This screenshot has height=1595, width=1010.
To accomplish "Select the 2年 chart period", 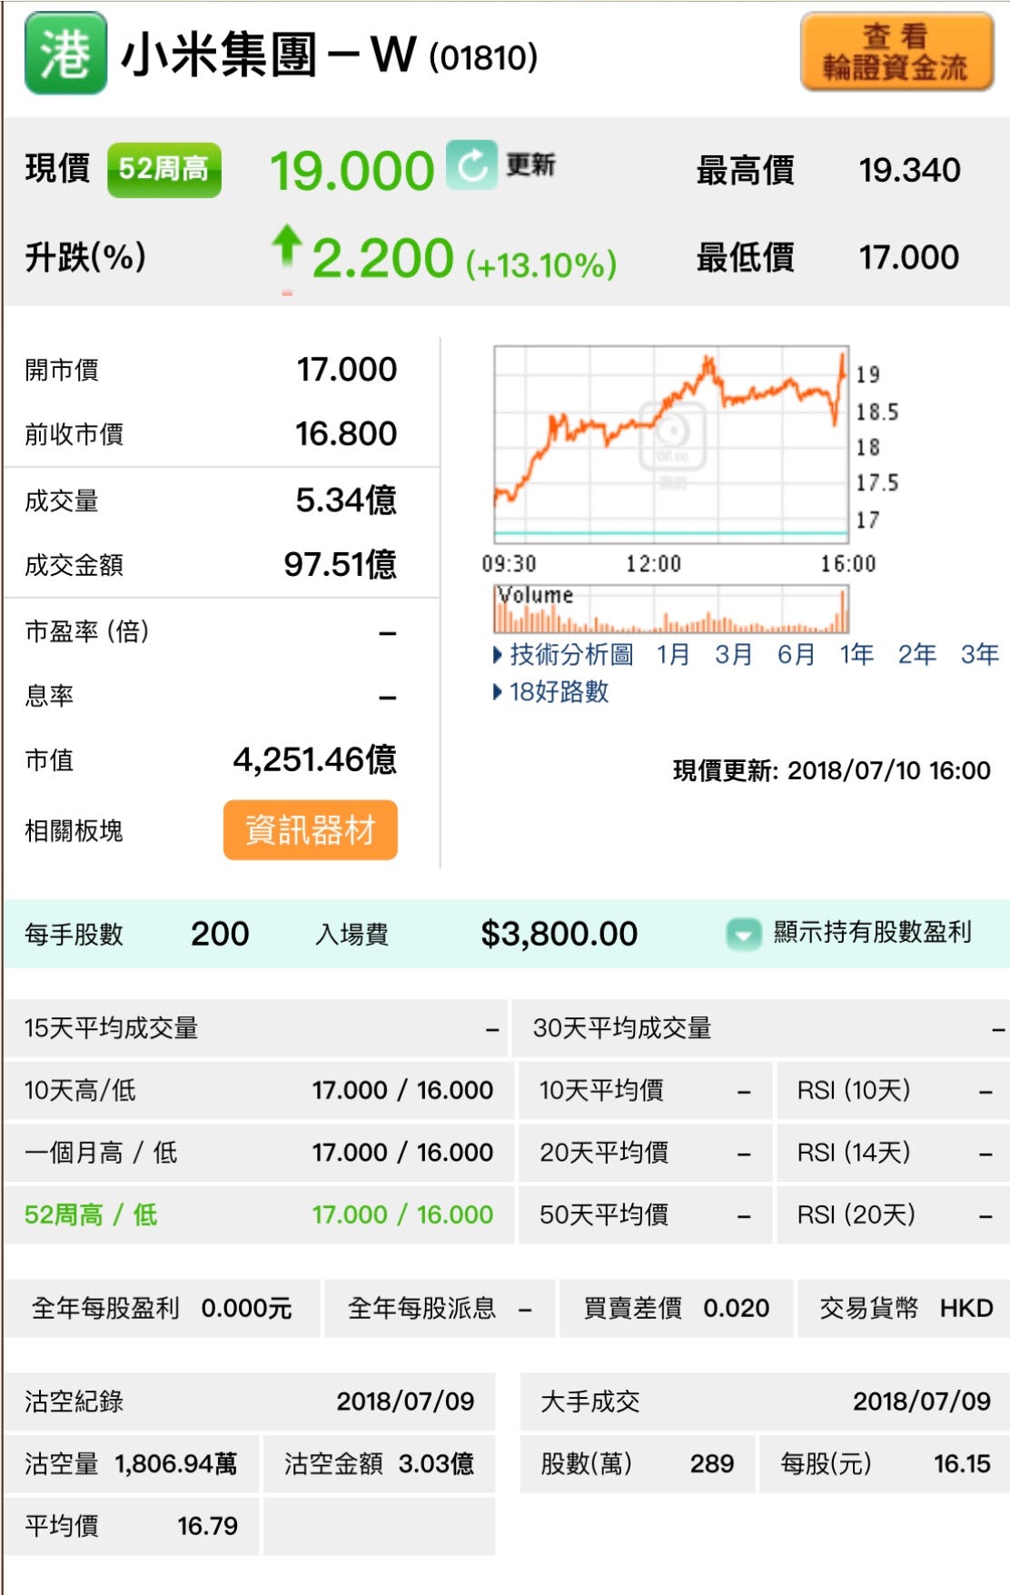I will 916,654.
